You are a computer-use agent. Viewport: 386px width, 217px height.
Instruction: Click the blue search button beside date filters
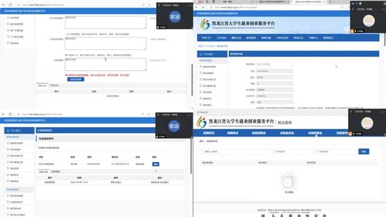click(x=364, y=152)
